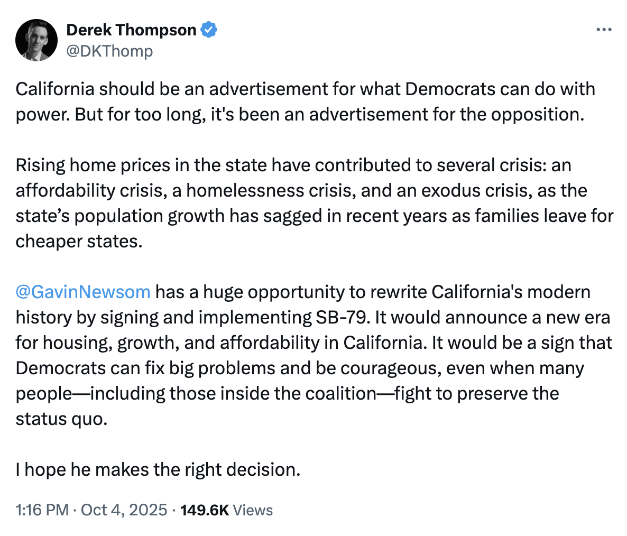Click the Oct 4, 2025 date
Image resolution: width=627 pixels, height=536 pixels.
pos(125,510)
